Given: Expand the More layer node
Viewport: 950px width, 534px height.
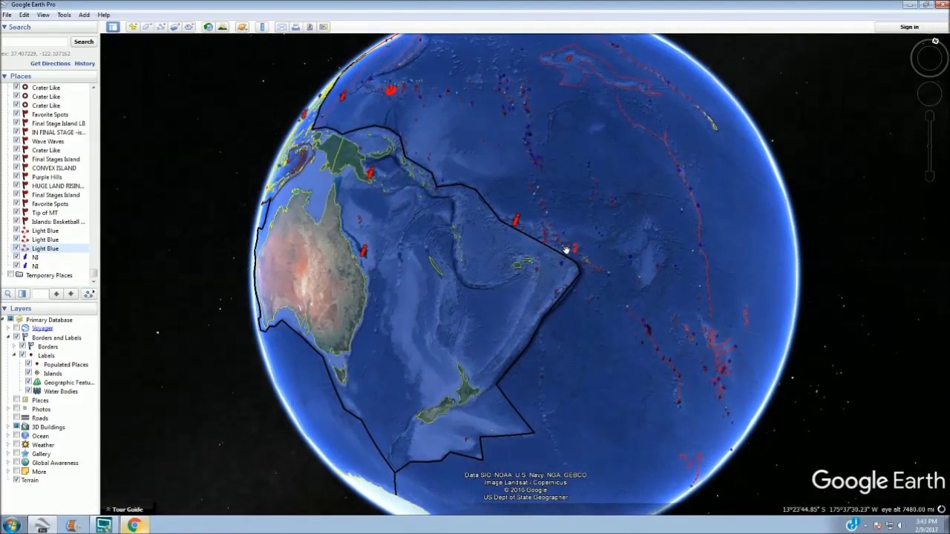Looking at the screenshot, I should pos(7,471).
